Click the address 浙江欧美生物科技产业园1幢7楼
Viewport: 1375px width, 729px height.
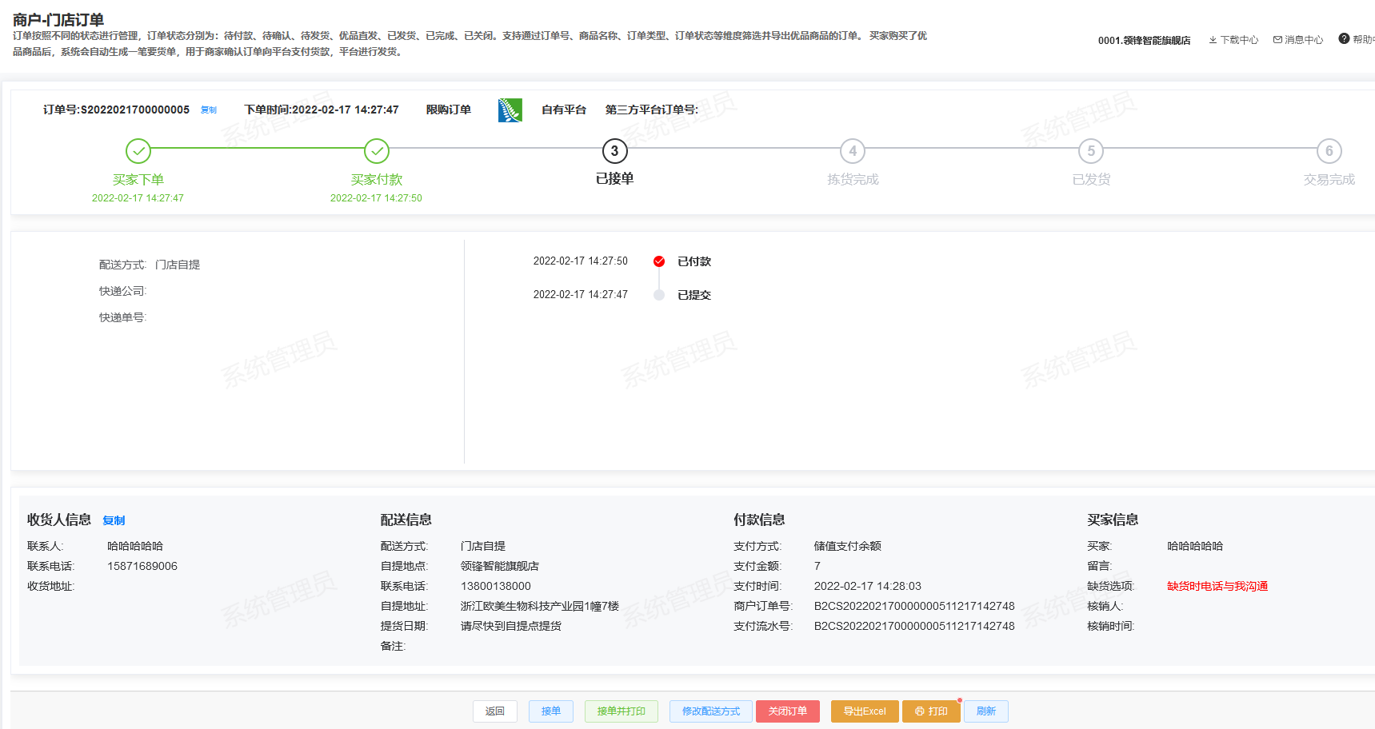click(540, 606)
